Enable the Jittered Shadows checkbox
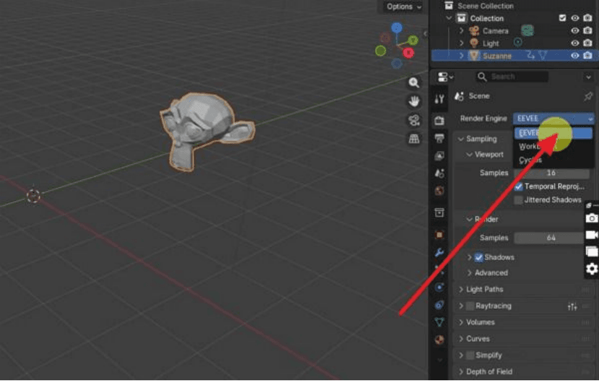Image resolution: width=599 pixels, height=381 pixels. [x=518, y=200]
